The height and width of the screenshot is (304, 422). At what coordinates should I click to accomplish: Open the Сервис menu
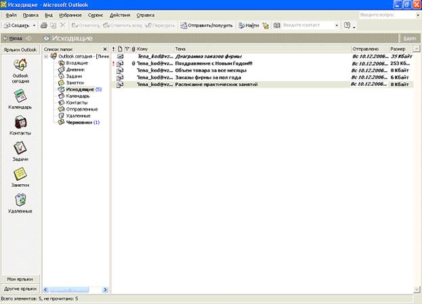(96, 16)
